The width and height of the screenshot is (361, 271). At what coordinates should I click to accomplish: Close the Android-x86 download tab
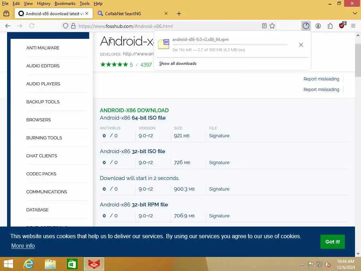[x=87, y=14]
